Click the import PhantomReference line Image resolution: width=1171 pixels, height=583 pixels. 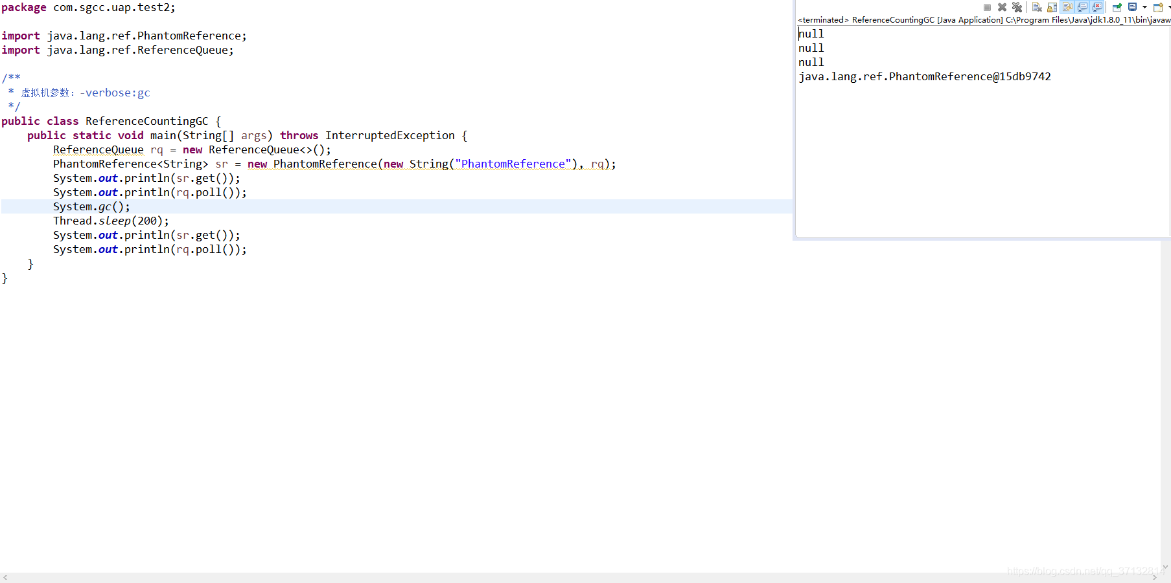124,36
